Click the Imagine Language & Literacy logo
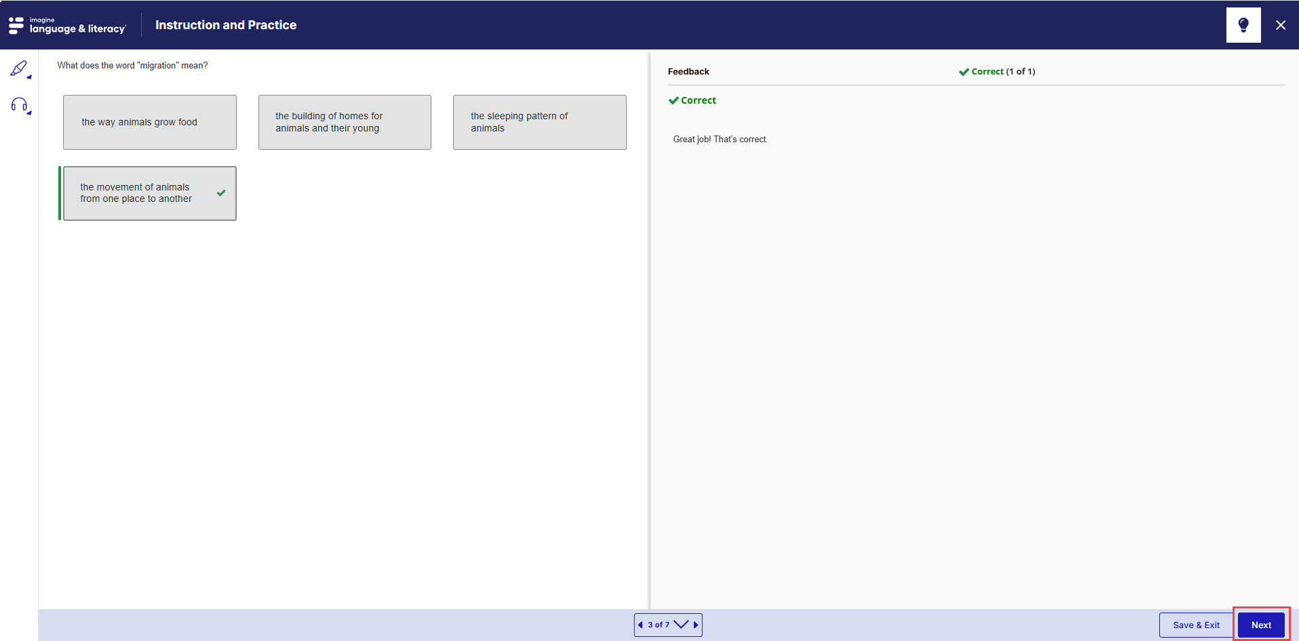1299x641 pixels. click(67, 25)
